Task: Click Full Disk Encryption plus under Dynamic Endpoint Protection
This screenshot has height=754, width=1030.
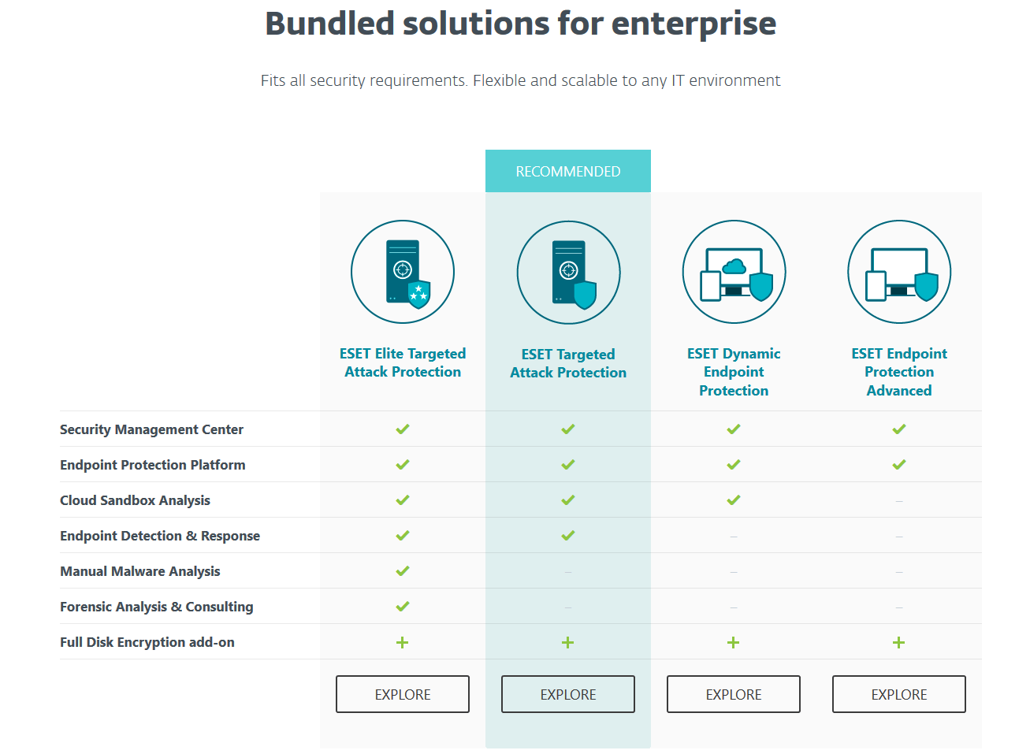Action: pyautogui.click(x=734, y=643)
